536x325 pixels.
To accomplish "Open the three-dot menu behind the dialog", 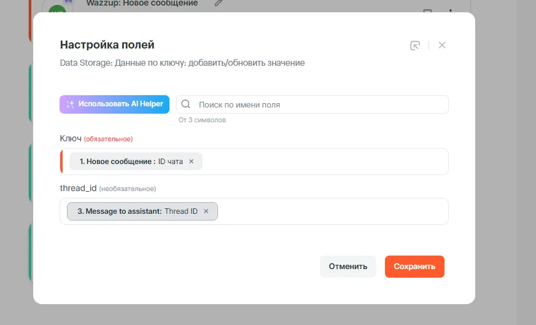I will click(450, 10).
